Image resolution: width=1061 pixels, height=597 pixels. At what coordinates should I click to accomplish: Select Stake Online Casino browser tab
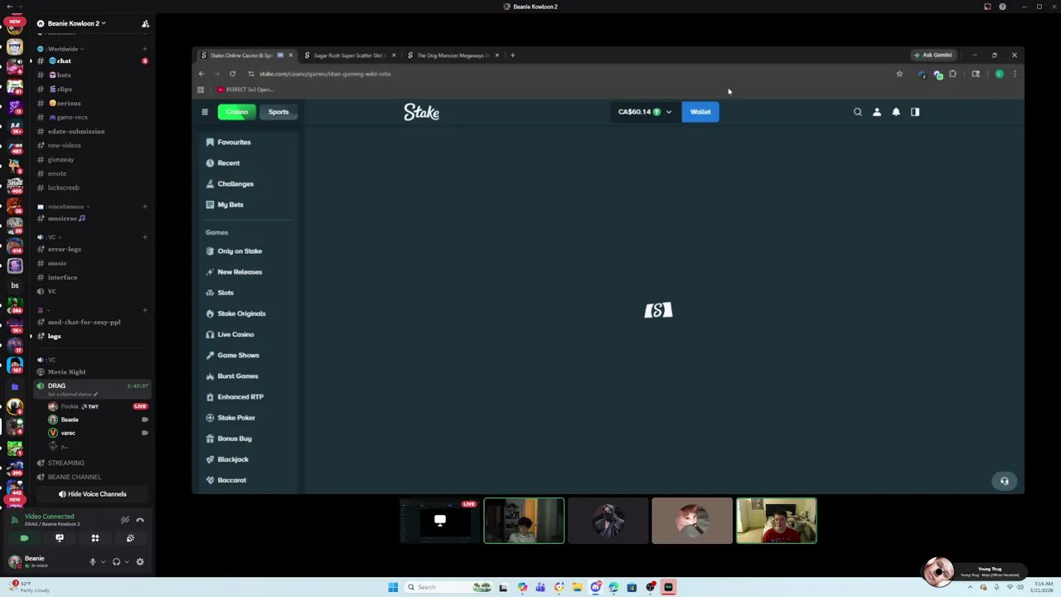click(246, 56)
